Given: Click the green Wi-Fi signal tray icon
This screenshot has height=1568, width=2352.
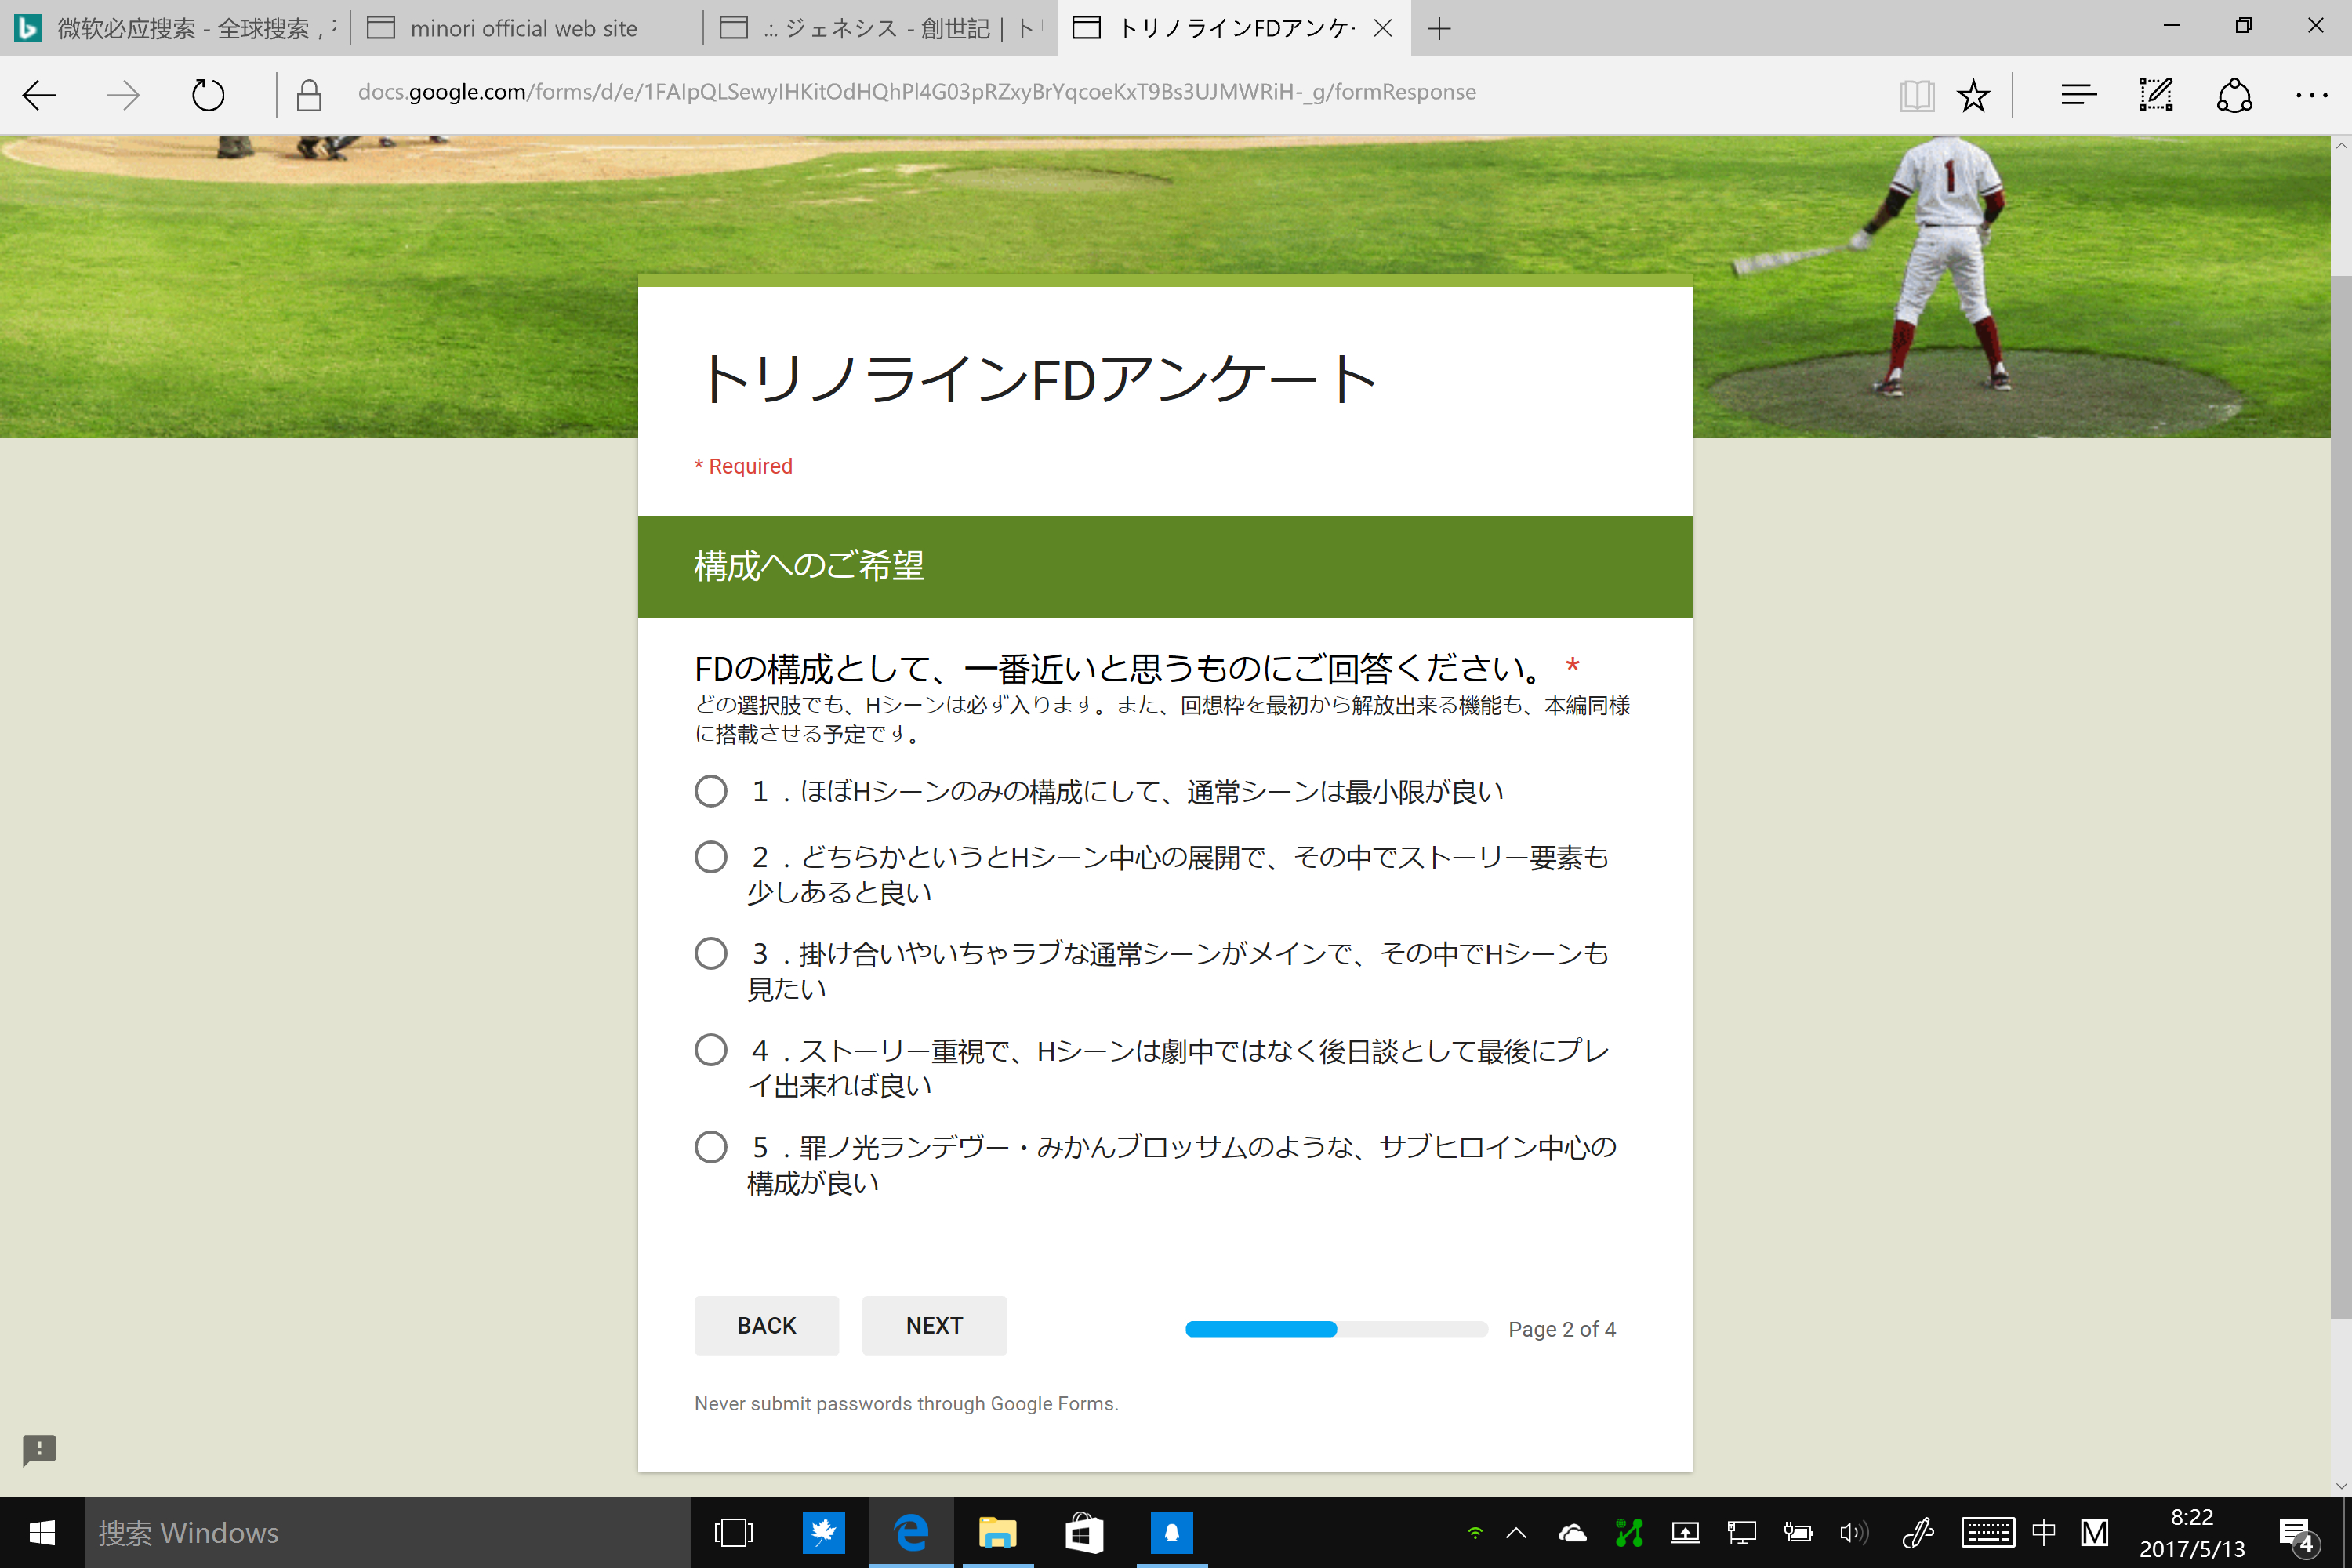Looking at the screenshot, I should [1474, 1532].
